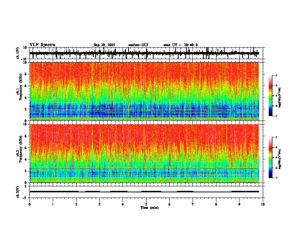296x229 pixels.
Task: Click the date text "Sep. 20, 2025"
Action: click(104, 45)
